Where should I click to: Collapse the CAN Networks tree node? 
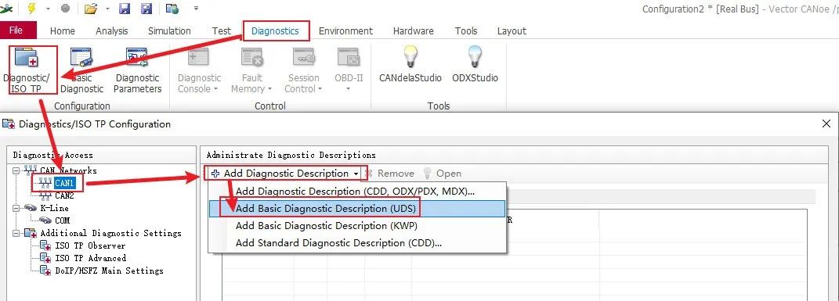[16, 170]
